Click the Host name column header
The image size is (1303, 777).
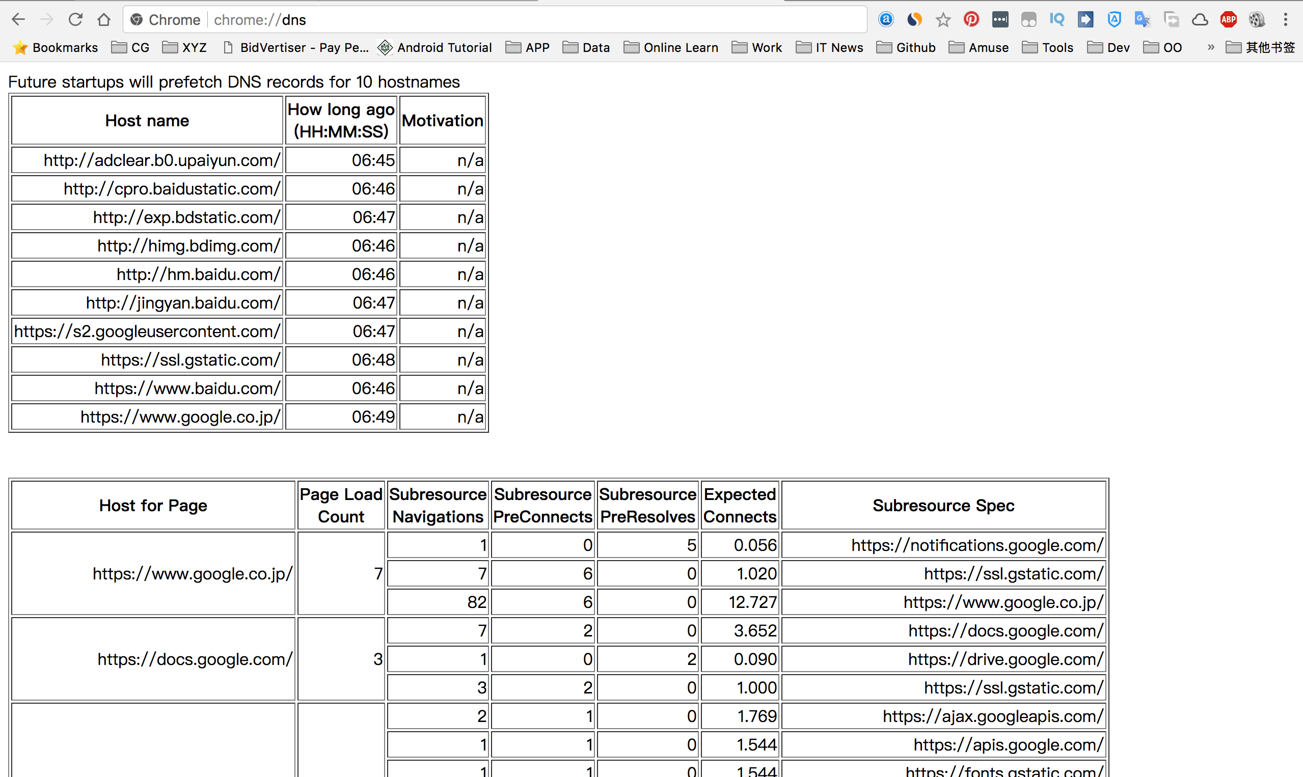[147, 121]
